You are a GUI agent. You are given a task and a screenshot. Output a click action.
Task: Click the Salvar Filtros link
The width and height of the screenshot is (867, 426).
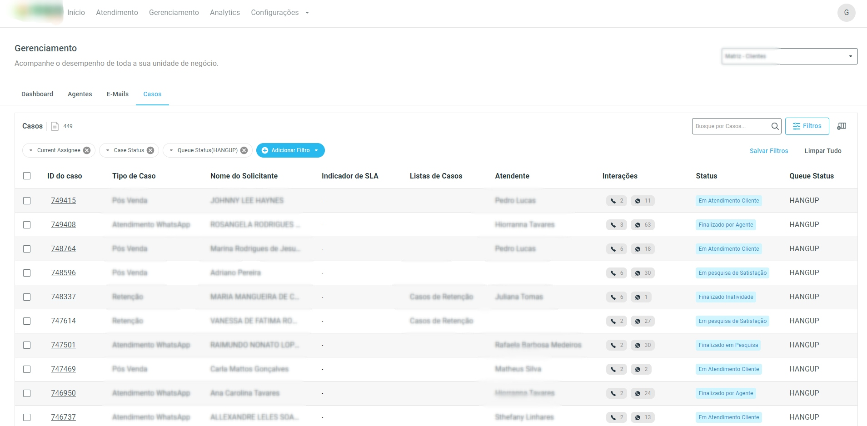tap(768, 151)
